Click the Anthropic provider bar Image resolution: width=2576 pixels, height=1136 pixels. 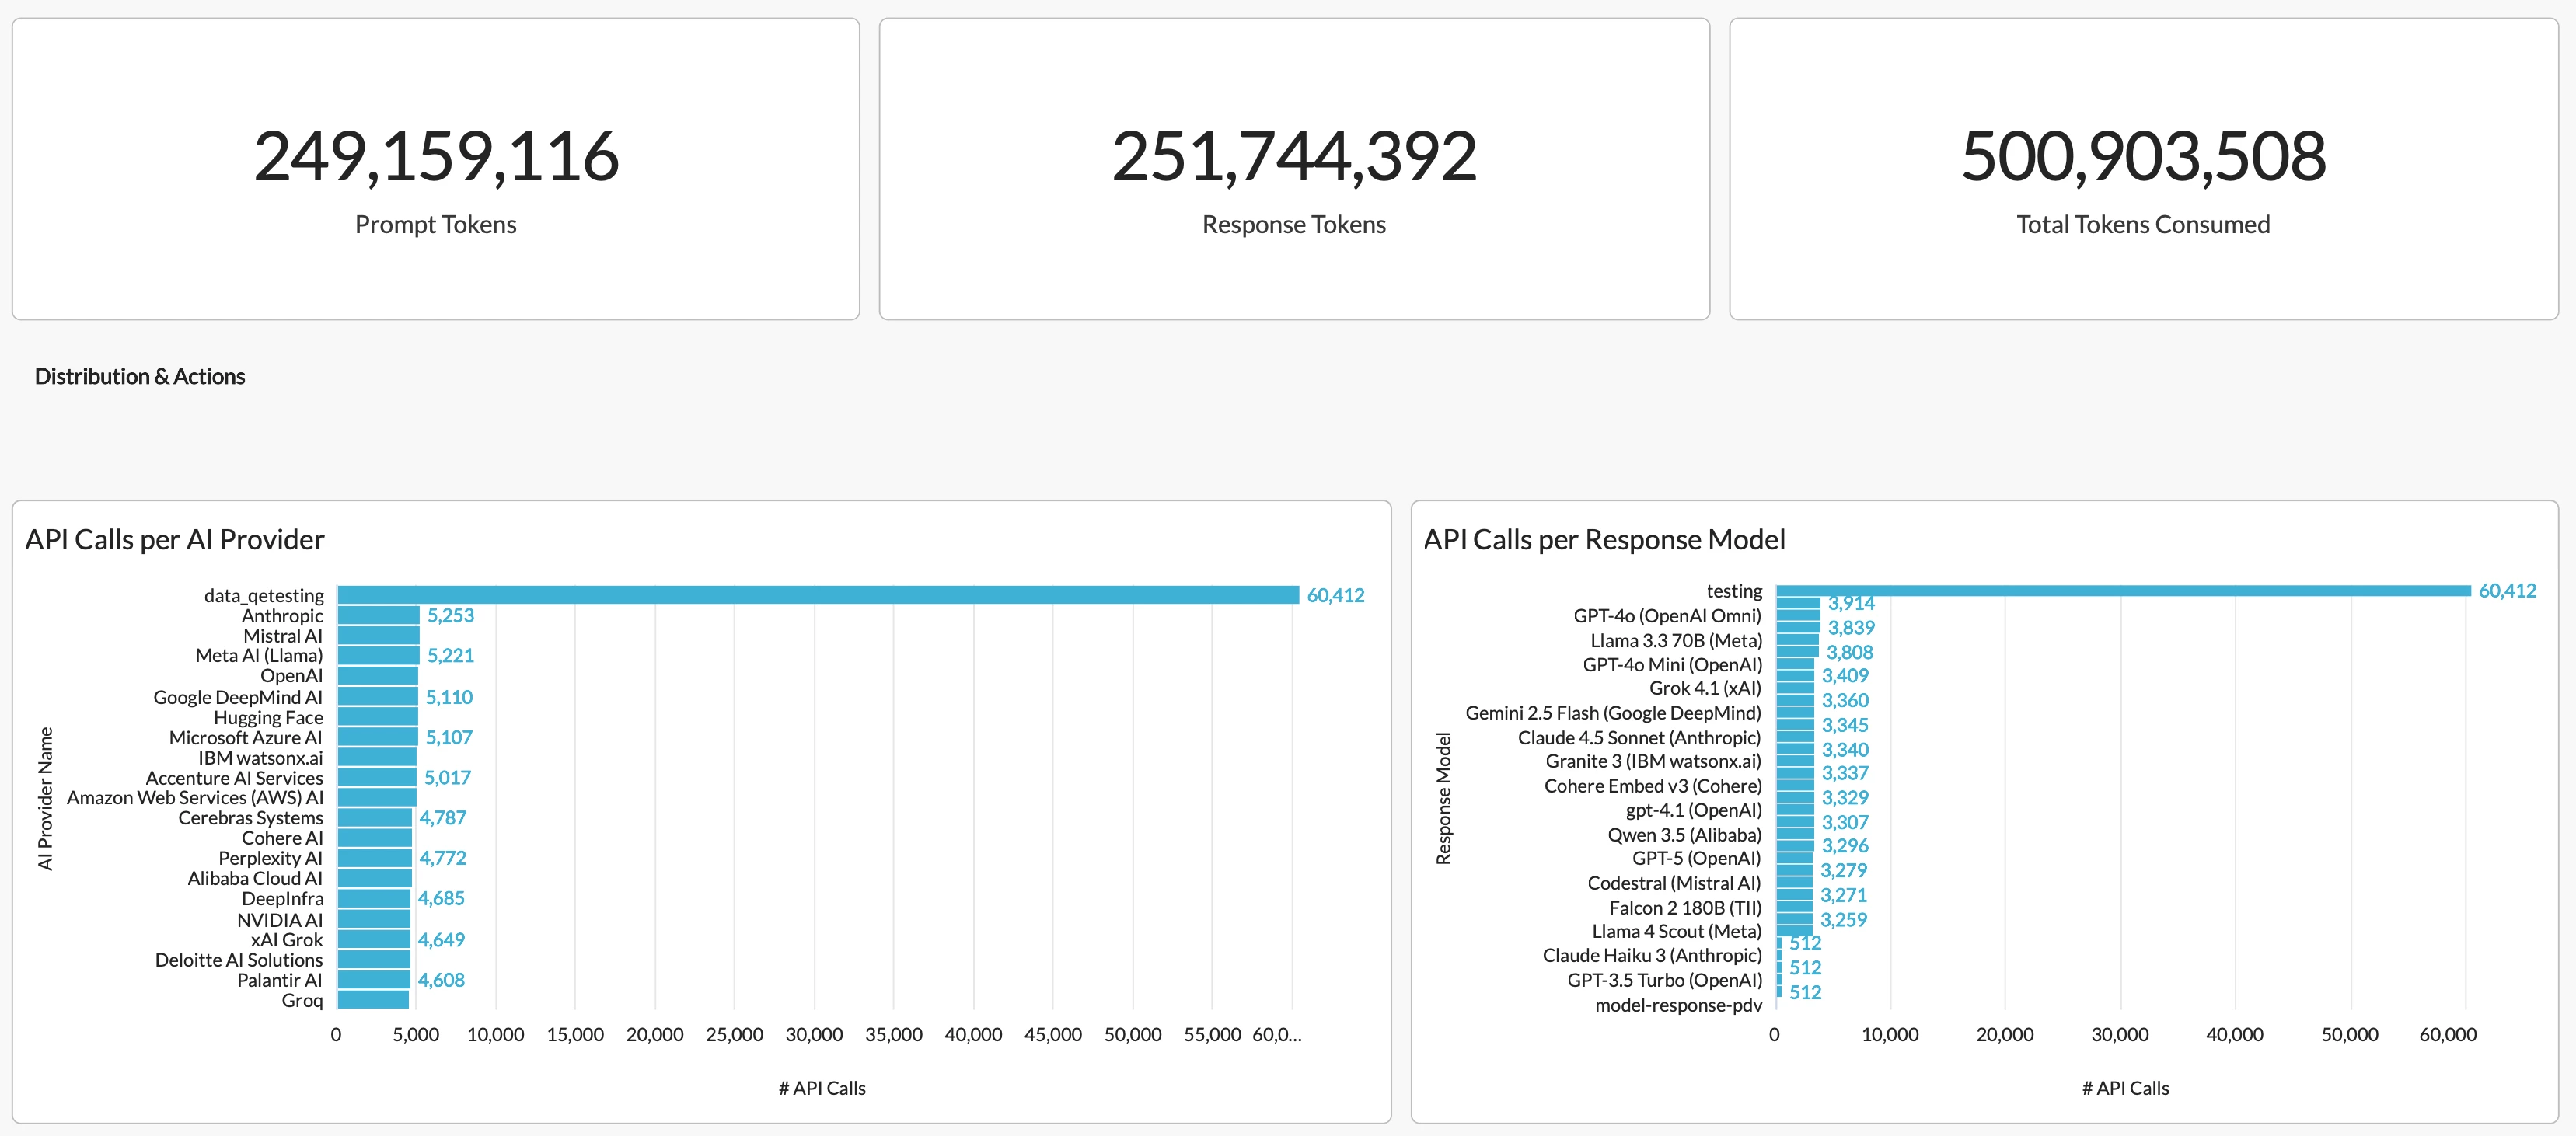[x=378, y=615]
